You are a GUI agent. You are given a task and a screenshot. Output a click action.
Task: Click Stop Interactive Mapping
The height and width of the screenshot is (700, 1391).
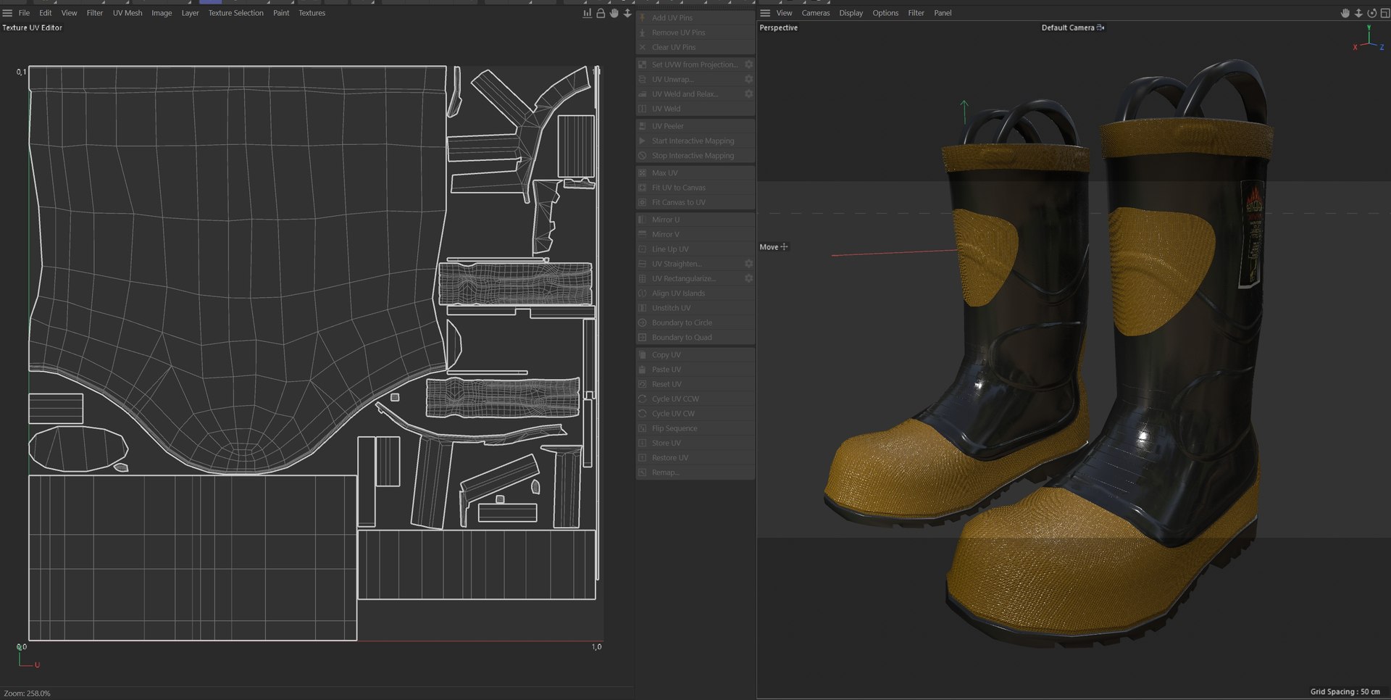click(695, 156)
